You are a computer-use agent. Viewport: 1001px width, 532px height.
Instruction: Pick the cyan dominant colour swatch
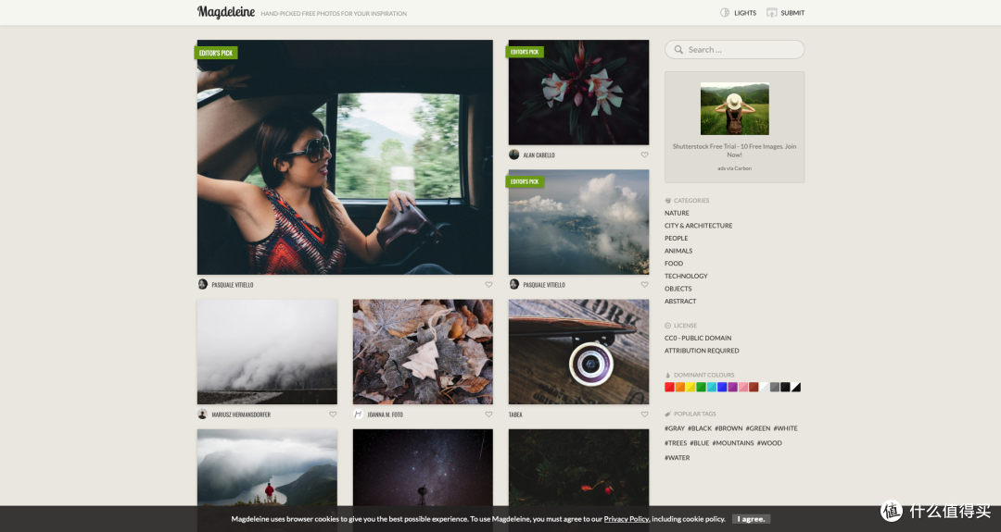pyautogui.click(x=711, y=387)
